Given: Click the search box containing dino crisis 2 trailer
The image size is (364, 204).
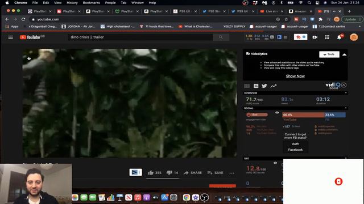Looking at the screenshot, I should (x=140, y=37).
